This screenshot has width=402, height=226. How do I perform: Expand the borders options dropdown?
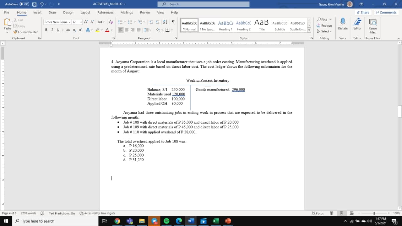(172, 30)
